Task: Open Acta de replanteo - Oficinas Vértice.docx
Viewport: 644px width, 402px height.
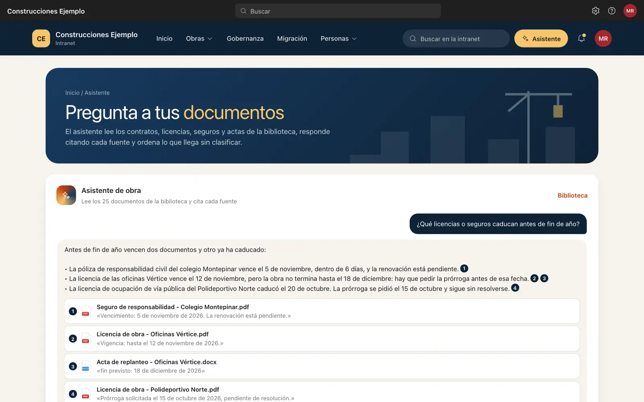Action: tap(322, 366)
